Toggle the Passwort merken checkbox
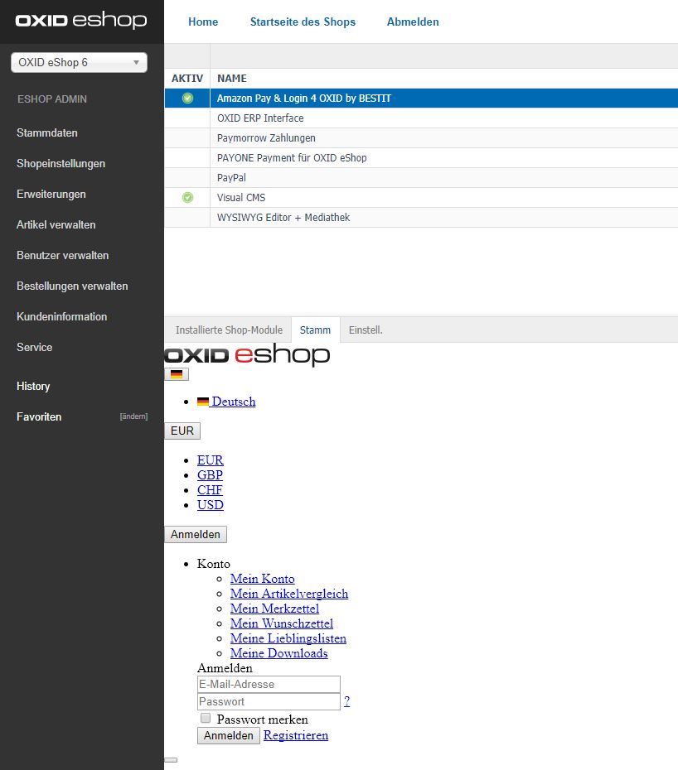The height and width of the screenshot is (770, 678). (206, 719)
